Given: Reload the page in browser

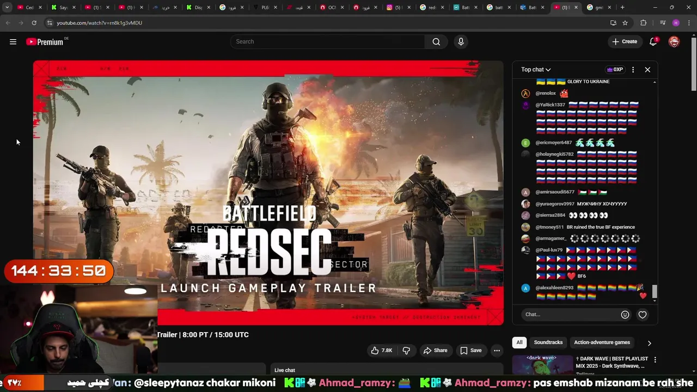Looking at the screenshot, I should tap(34, 23).
